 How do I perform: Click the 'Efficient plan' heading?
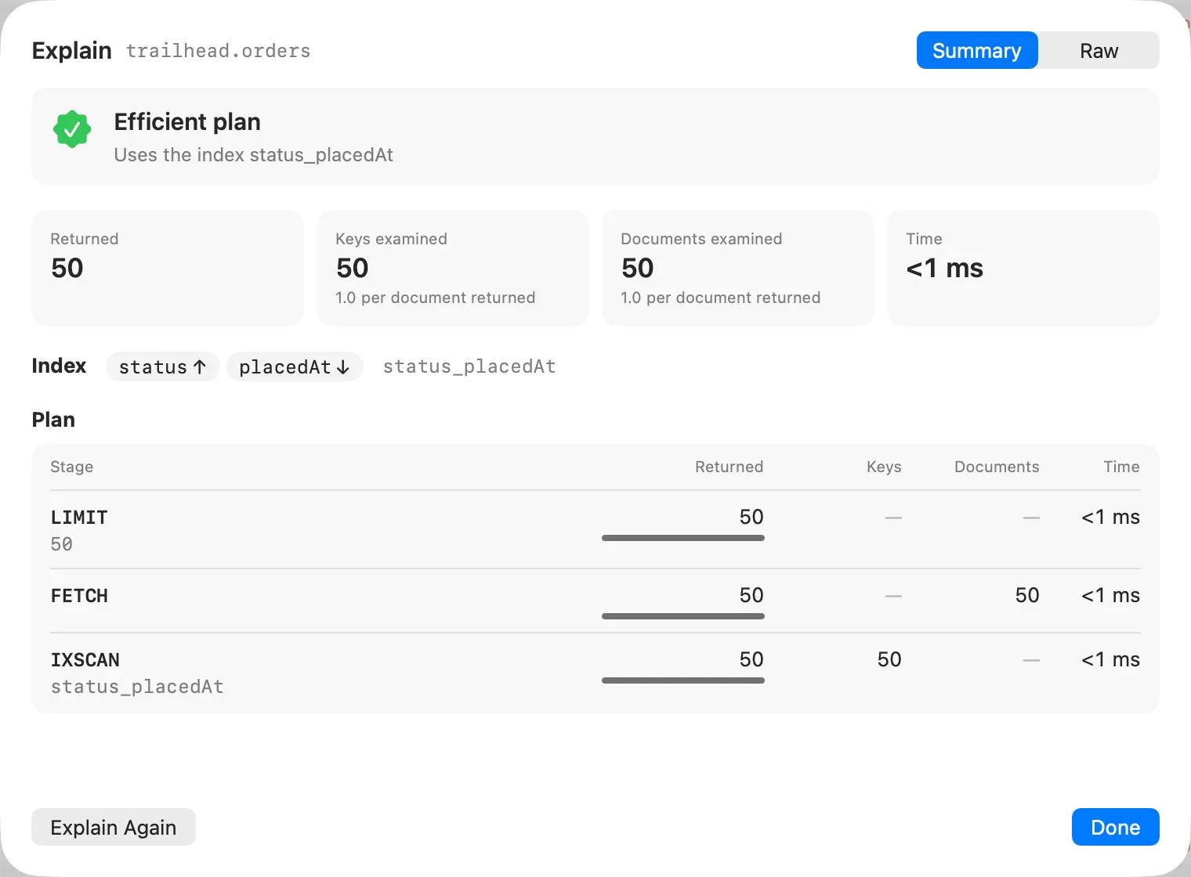point(187,121)
